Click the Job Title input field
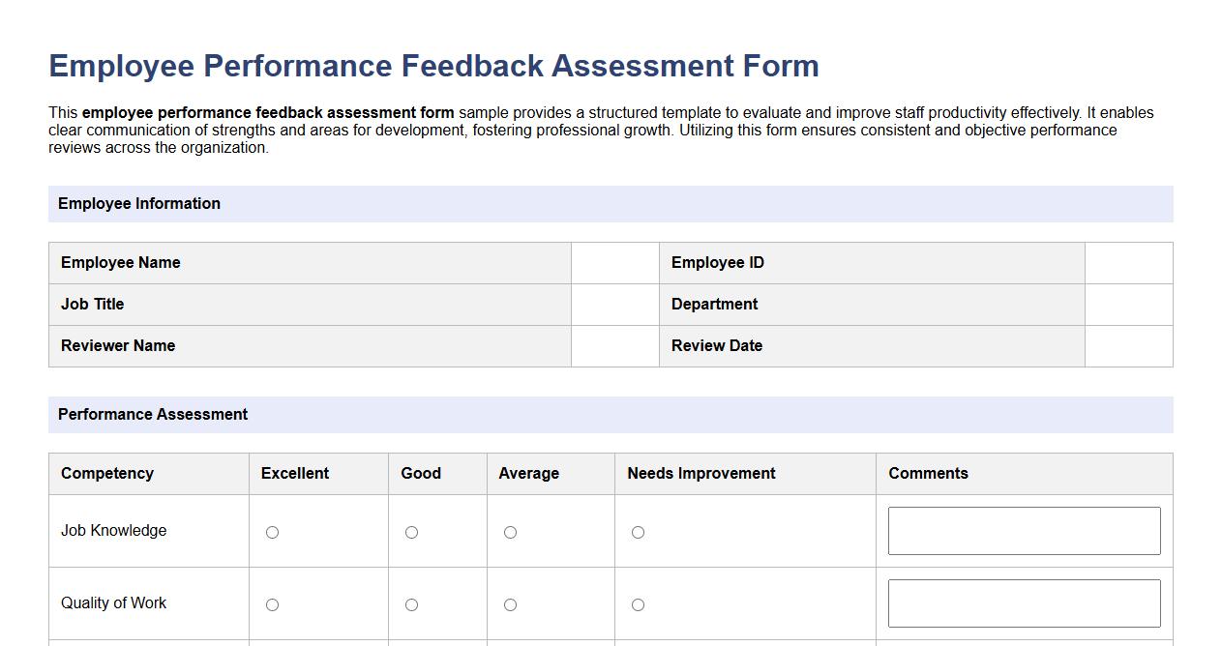Screen dimensions: 1222x646 coord(614,304)
